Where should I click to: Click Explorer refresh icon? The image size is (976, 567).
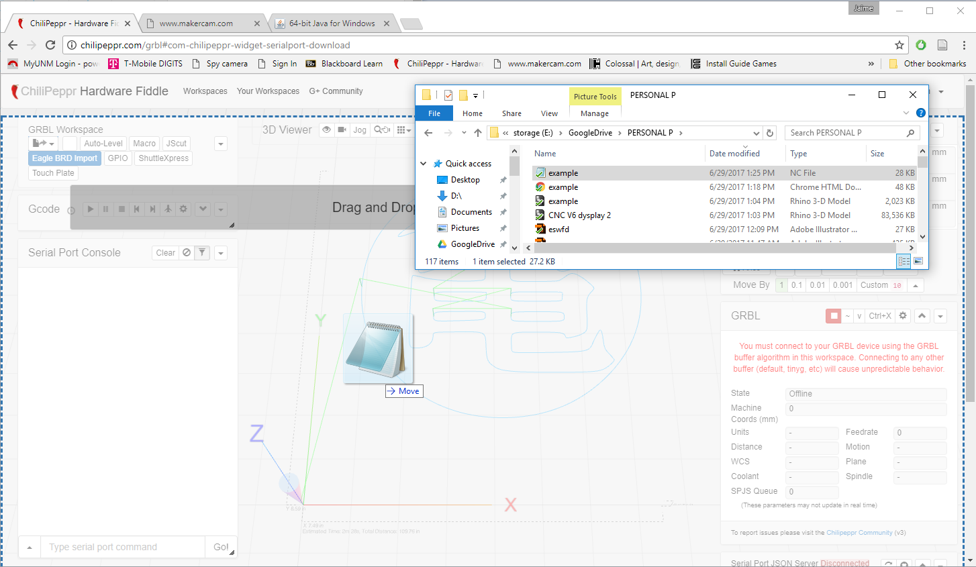(x=770, y=133)
